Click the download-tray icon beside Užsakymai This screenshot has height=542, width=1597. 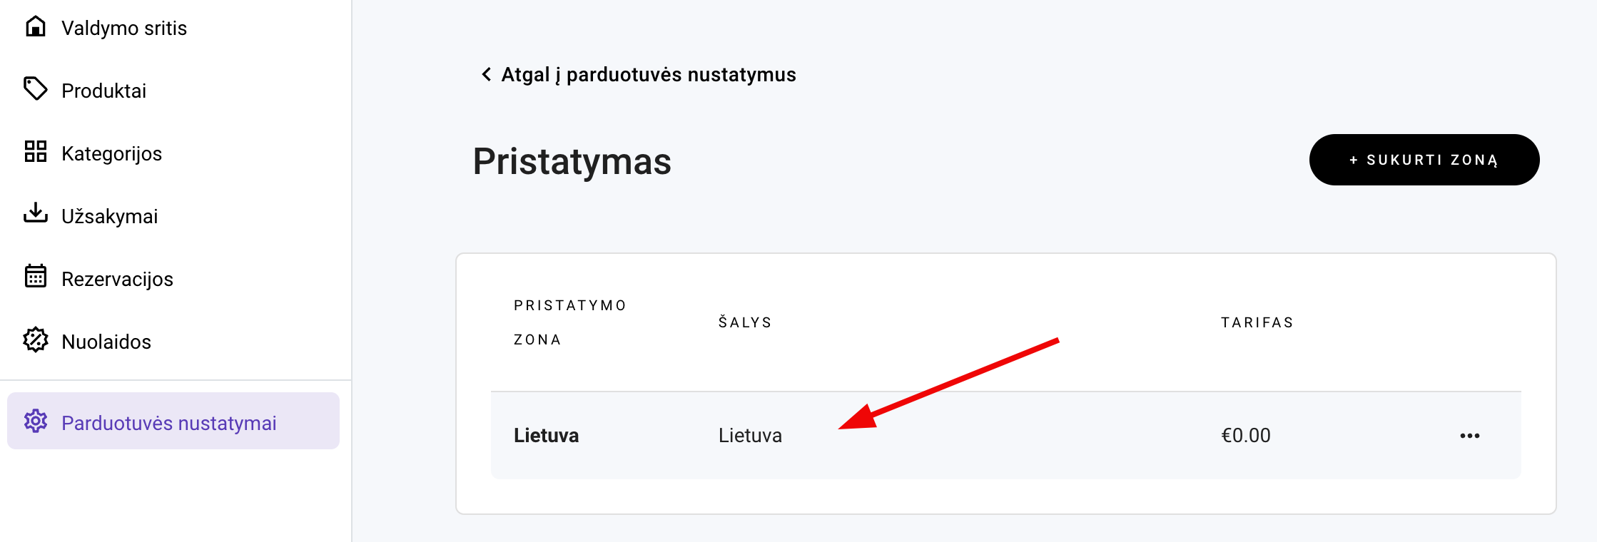tap(35, 213)
